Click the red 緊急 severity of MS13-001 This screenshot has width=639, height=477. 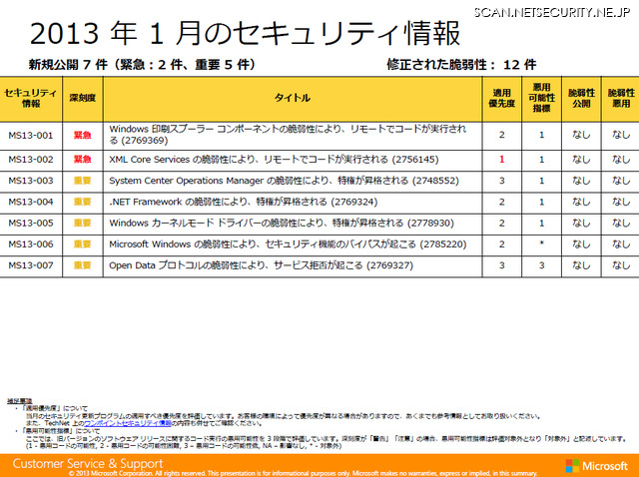click(82, 136)
